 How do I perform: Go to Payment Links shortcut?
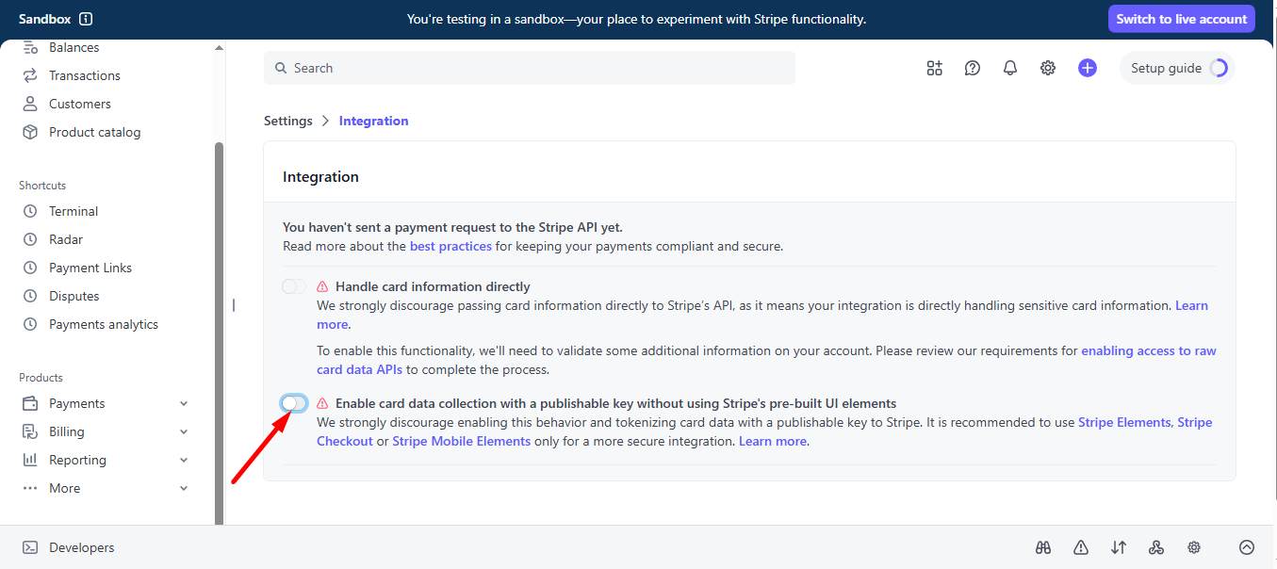point(90,268)
